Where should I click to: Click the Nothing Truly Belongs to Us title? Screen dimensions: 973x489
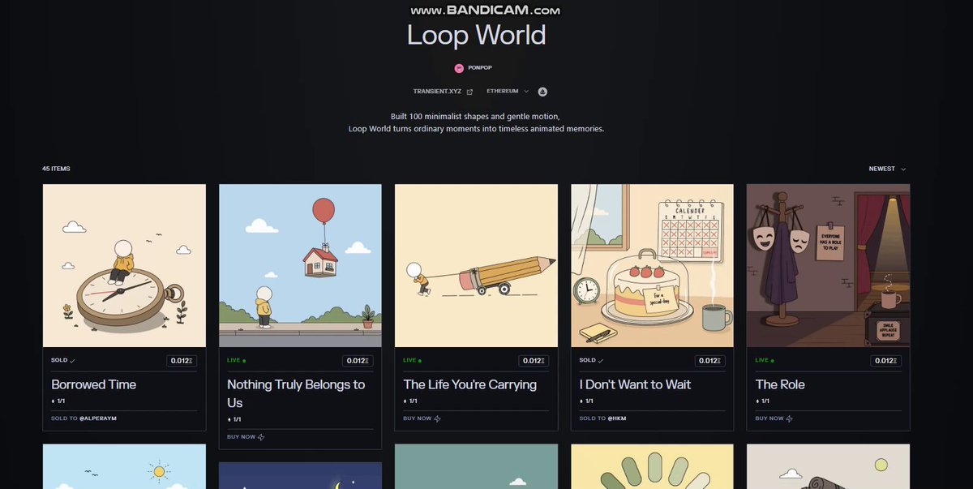tap(296, 393)
